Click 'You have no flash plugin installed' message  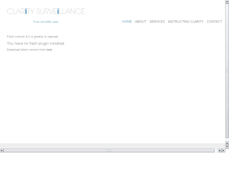[x=36, y=44]
